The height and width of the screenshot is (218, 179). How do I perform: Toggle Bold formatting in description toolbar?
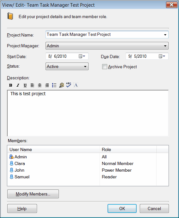[10, 85]
